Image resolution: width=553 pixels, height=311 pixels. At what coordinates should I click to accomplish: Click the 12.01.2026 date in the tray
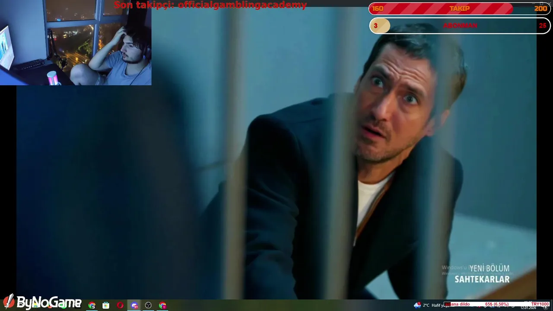coord(528,308)
